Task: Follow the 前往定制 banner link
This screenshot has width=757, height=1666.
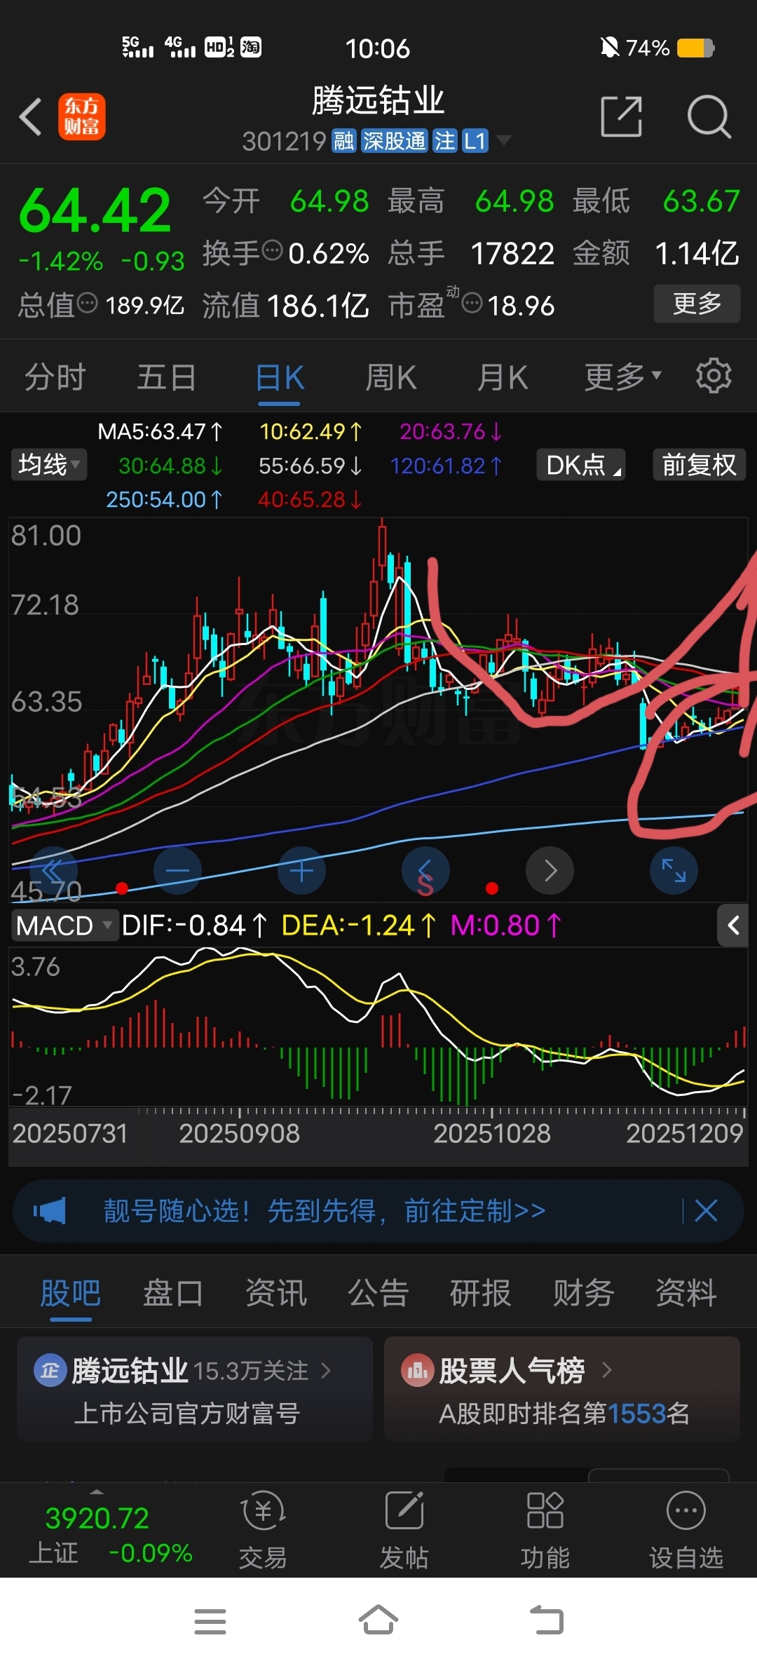Action: [475, 1211]
